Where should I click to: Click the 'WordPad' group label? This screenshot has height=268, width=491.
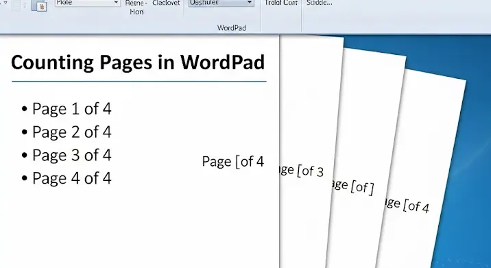231,28
